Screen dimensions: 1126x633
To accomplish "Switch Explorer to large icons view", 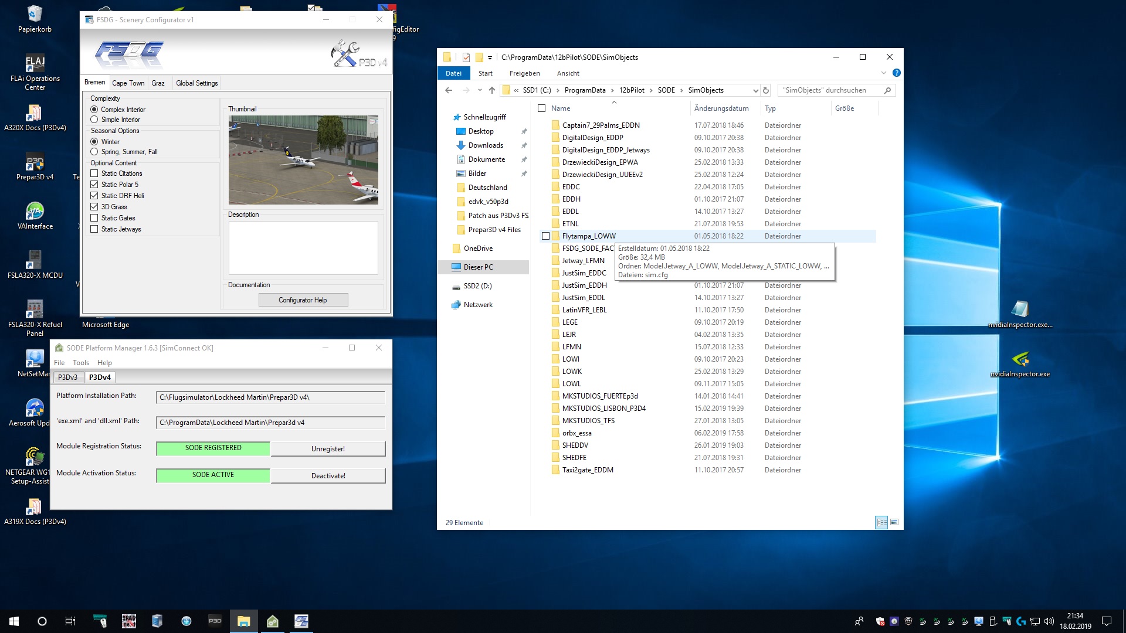I will point(894,522).
